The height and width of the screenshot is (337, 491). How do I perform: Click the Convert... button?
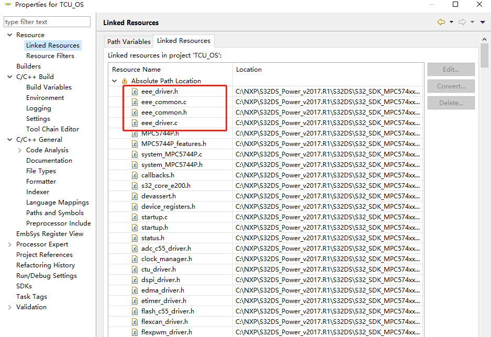pyautogui.click(x=451, y=86)
